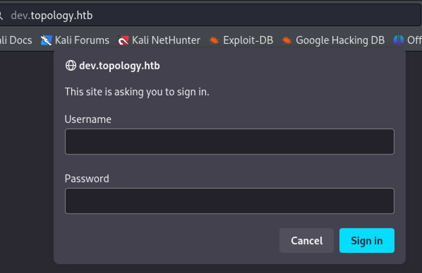Image resolution: width=422 pixels, height=273 pixels.
Task: Click the Google Hacking DB bookmark icon
Action: [x=287, y=41]
